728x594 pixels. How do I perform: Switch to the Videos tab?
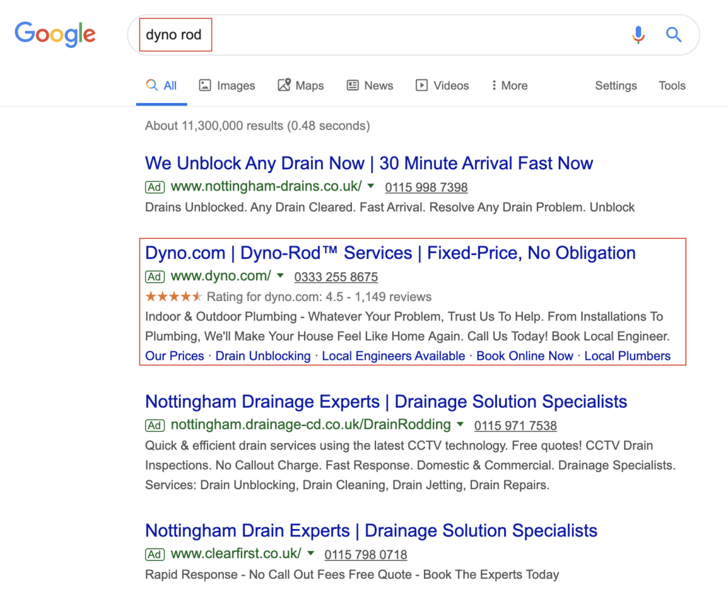(x=442, y=86)
